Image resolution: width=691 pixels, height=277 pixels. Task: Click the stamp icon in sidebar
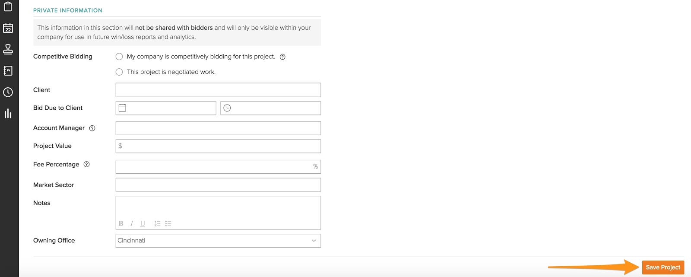pyautogui.click(x=8, y=49)
